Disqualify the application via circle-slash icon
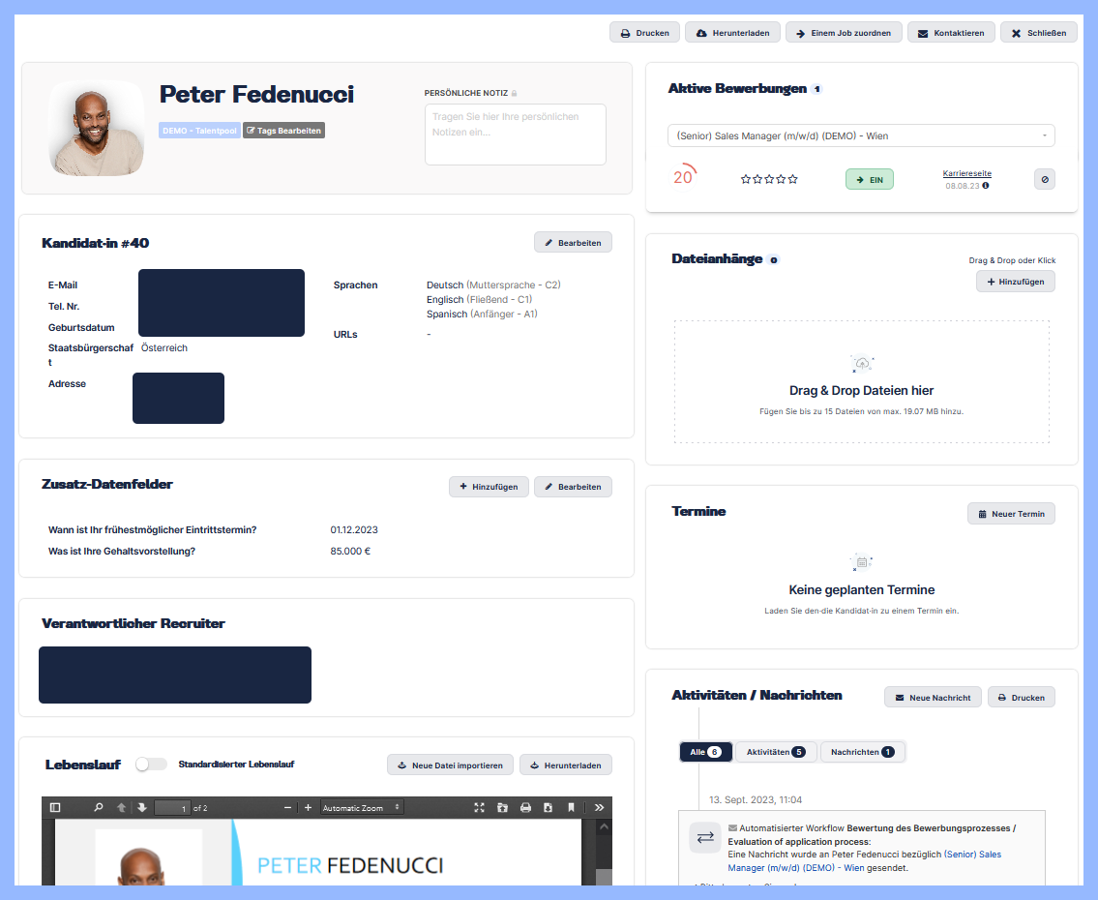 1044,179
